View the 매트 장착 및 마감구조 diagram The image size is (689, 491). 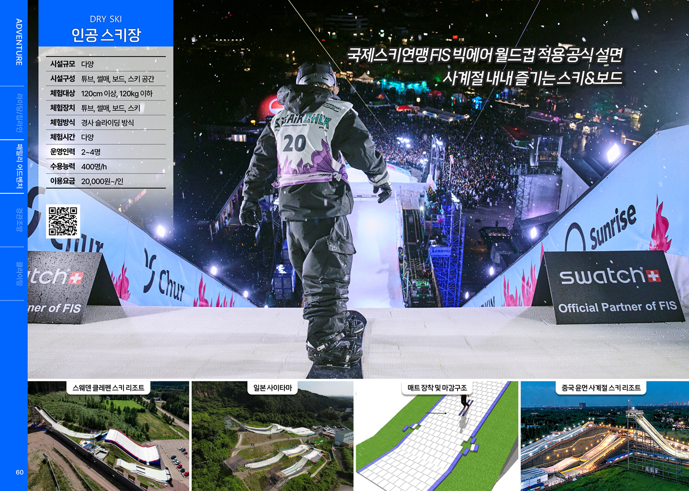click(x=437, y=436)
